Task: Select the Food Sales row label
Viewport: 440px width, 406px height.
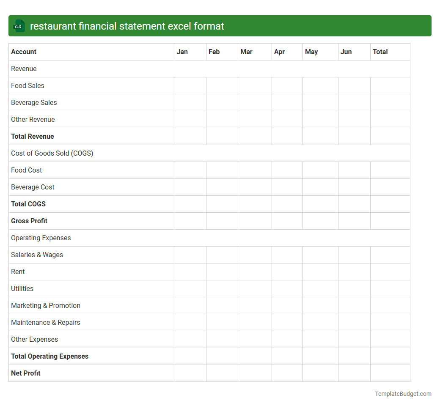Action: click(27, 85)
